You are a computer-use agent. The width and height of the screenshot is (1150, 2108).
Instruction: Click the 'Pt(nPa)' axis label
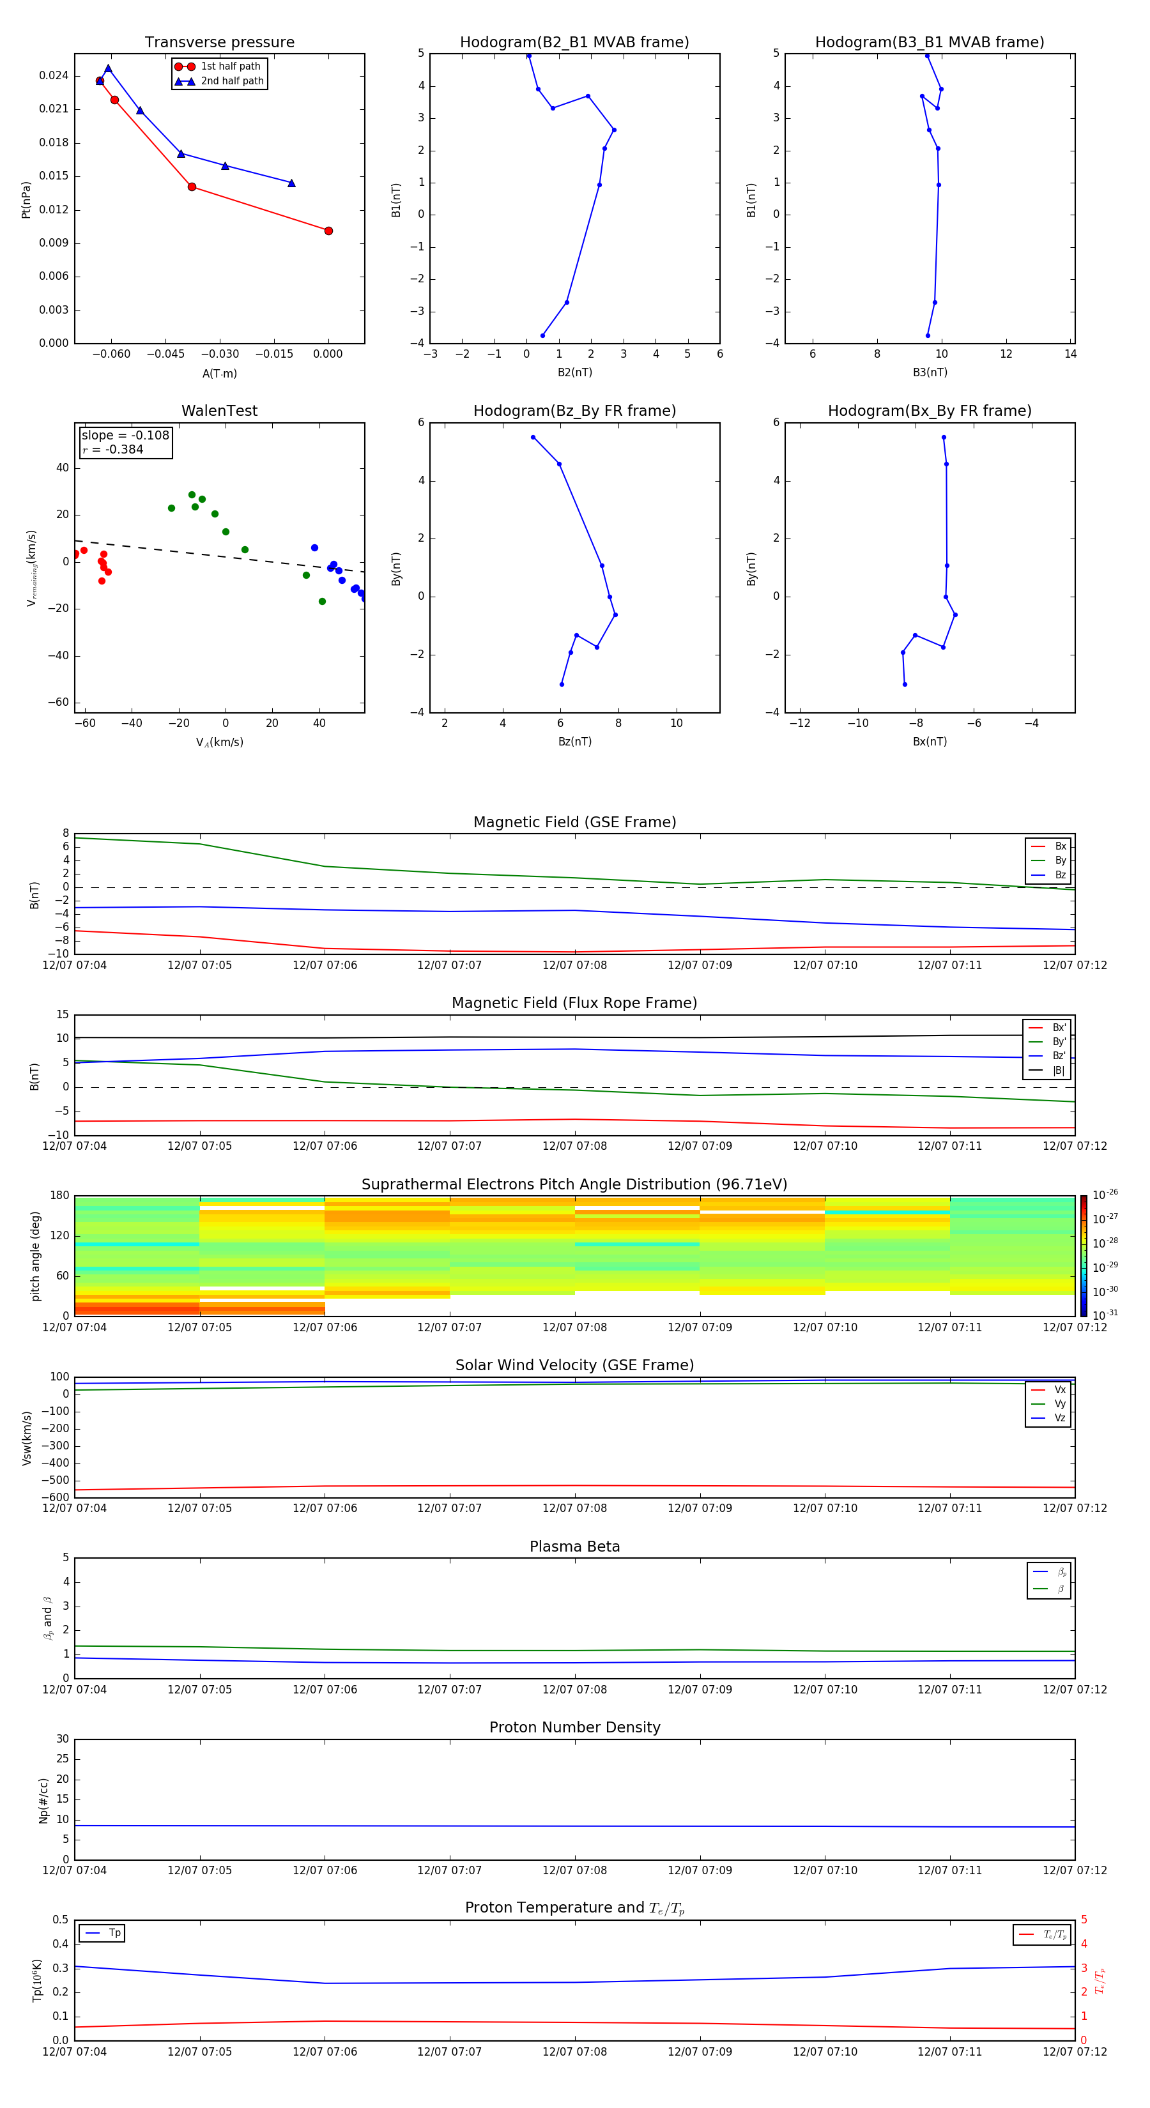pyautogui.click(x=26, y=199)
